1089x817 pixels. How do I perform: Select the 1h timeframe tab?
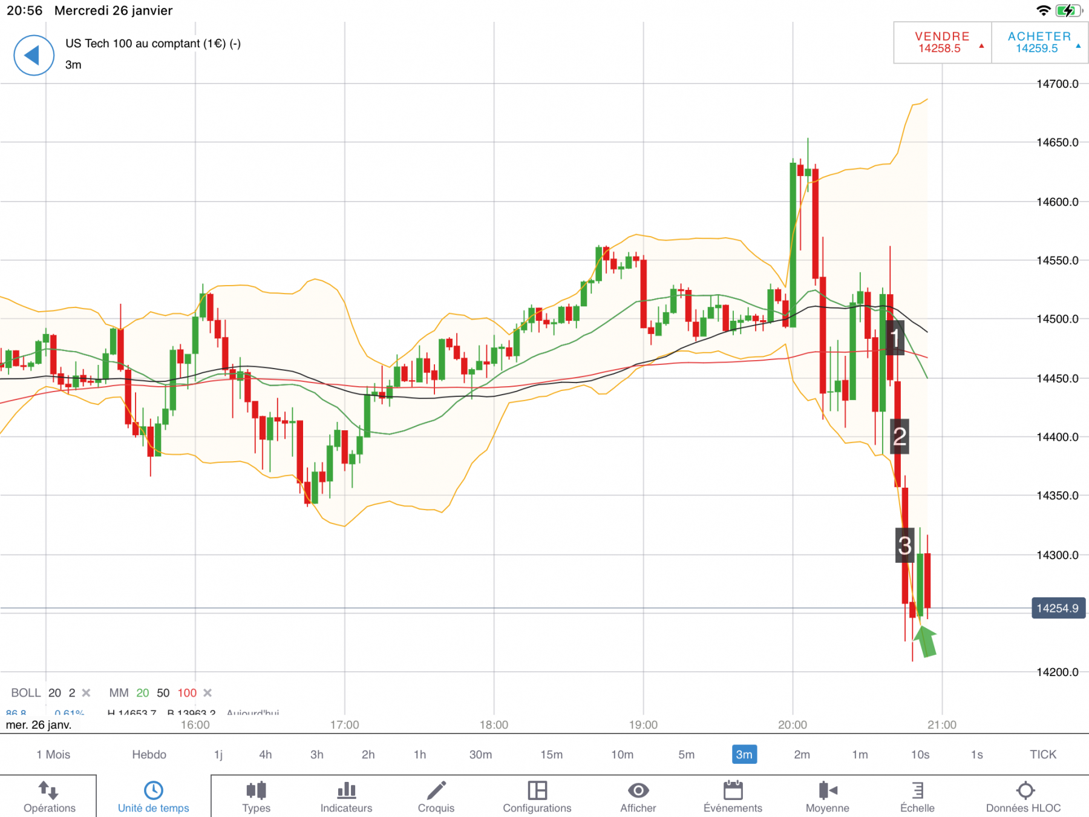click(420, 755)
